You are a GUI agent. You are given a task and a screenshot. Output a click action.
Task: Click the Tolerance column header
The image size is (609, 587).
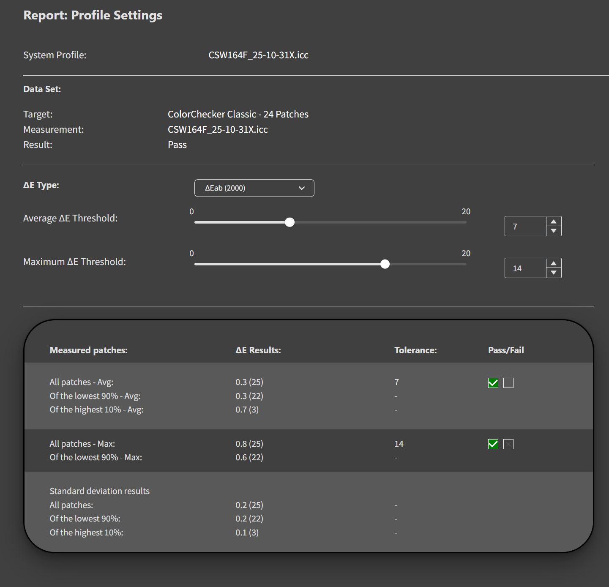click(x=415, y=350)
